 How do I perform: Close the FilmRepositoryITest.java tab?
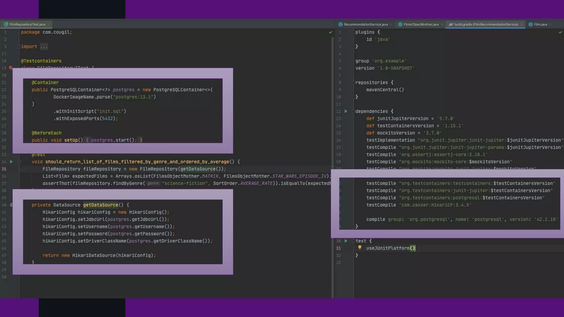click(49, 24)
